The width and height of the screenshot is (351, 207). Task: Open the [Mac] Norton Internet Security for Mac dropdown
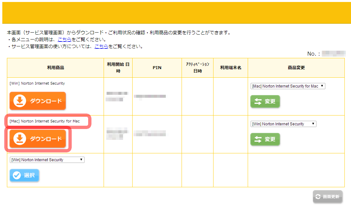click(x=288, y=86)
